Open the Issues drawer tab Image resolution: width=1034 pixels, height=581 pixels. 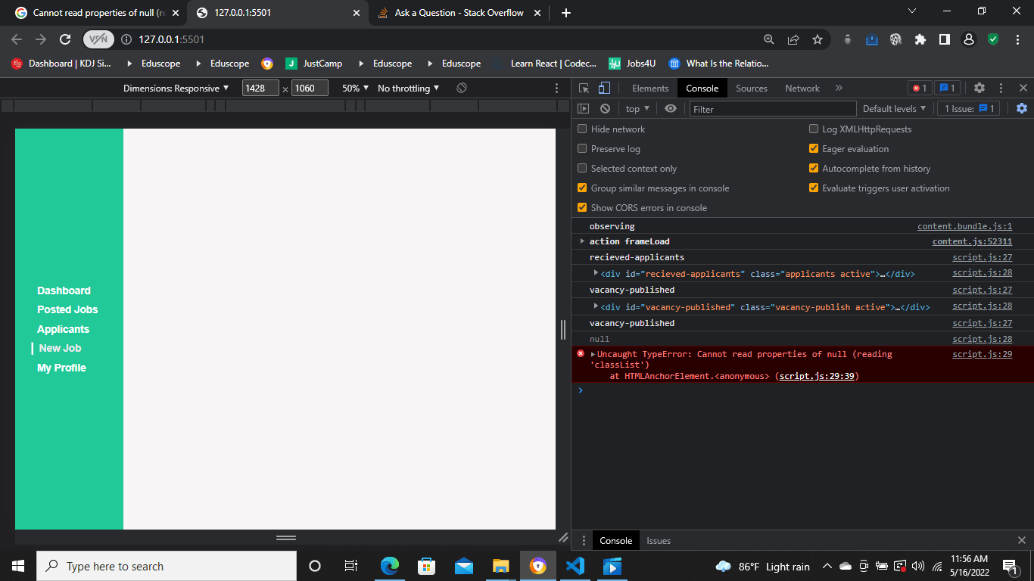click(x=659, y=541)
